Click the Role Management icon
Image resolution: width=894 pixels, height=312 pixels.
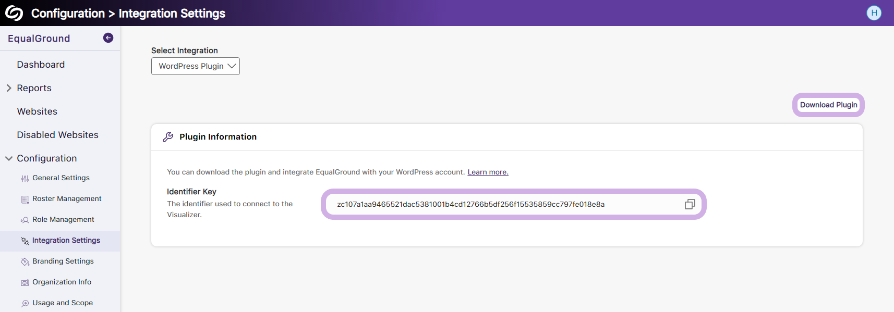point(25,220)
